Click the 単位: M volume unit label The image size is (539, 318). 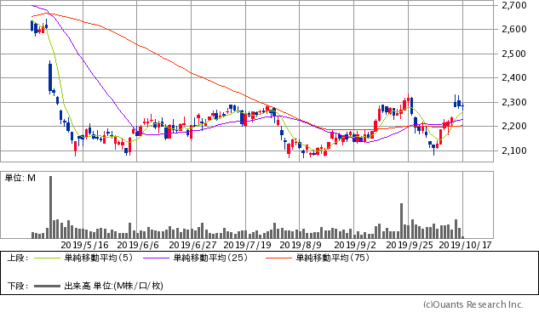click(20, 178)
